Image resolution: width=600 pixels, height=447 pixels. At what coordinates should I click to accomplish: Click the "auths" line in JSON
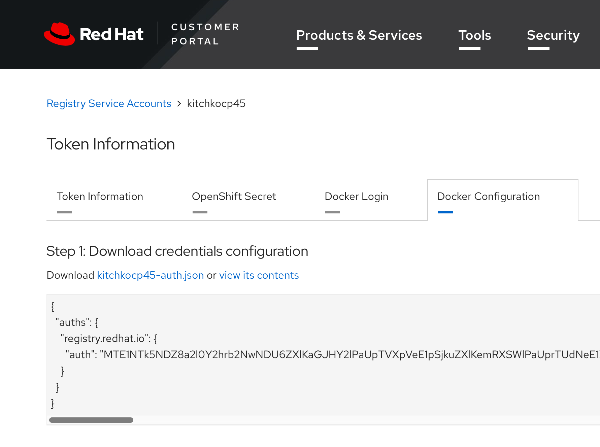(x=77, y=322)
